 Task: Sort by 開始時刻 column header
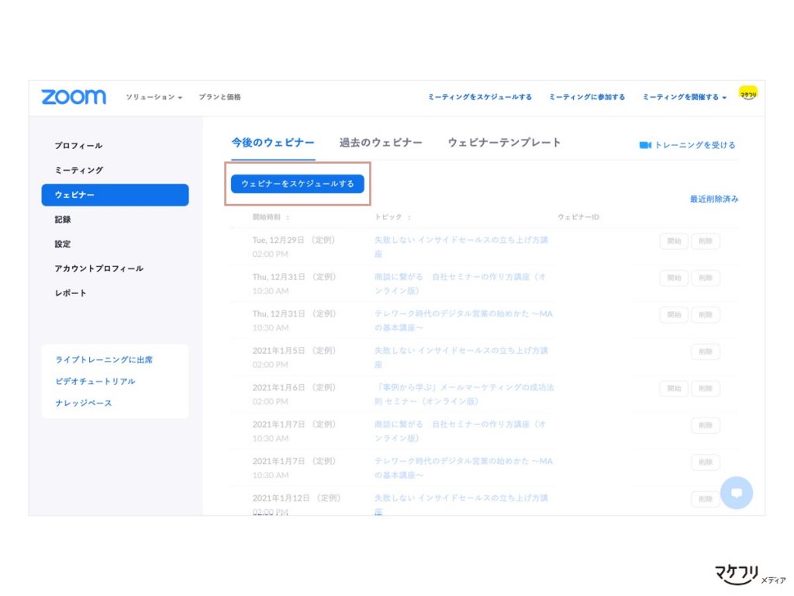pyautogui.click(x=271, y=217)
